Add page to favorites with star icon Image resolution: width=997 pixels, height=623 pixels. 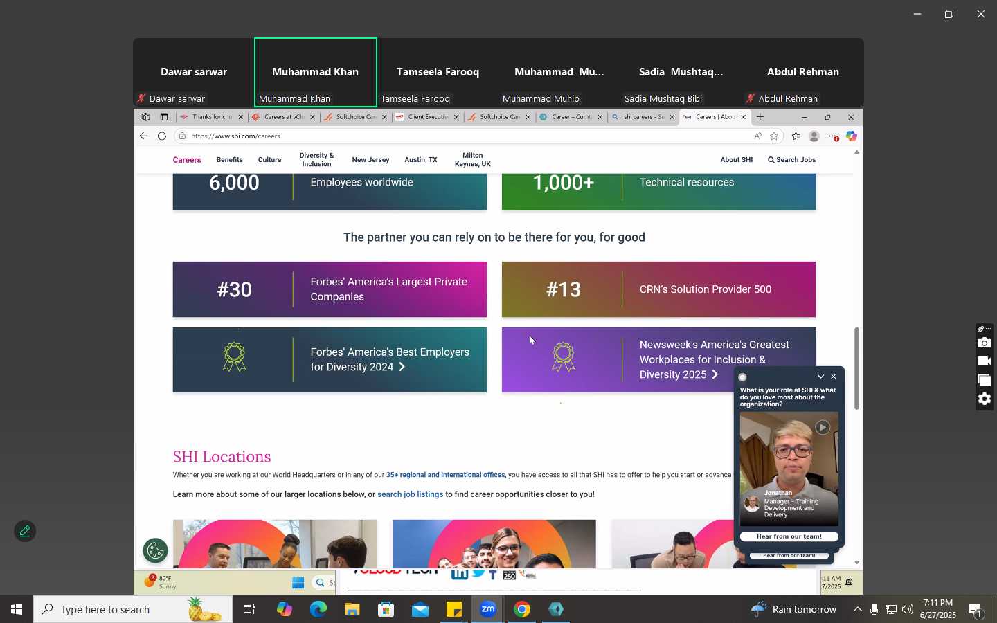click(774, 136)
